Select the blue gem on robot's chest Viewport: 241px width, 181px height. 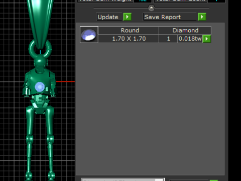(x=40, y=87)
